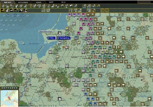Click the minimap header letters bar
The height and width of the screenshot is (107, 153).
[9, 88]
